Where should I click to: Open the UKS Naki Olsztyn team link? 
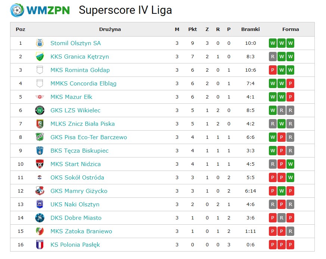coord(75,205)
